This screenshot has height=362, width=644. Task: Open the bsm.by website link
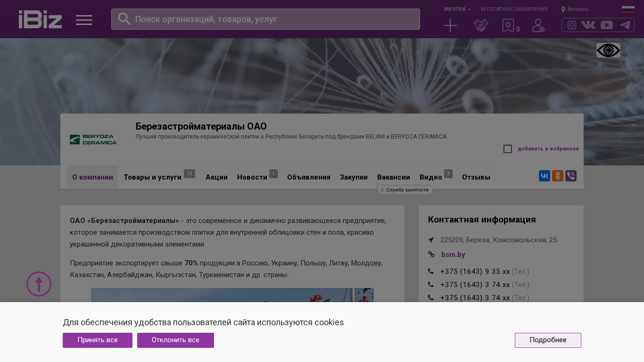(x=453, y=255)
